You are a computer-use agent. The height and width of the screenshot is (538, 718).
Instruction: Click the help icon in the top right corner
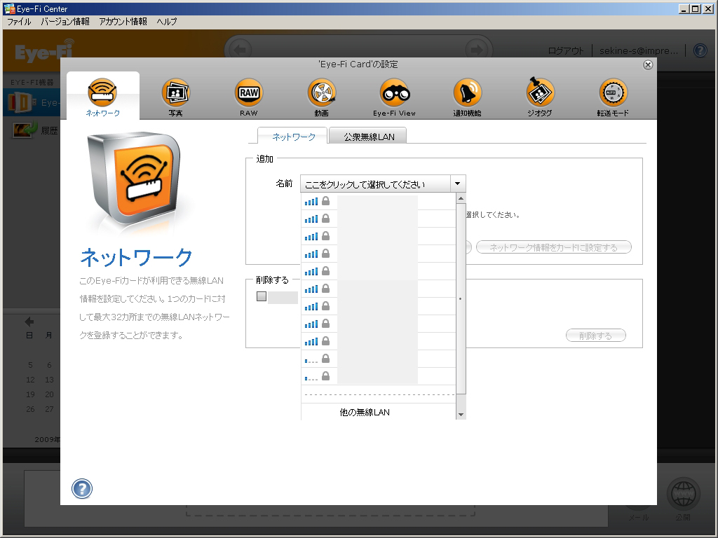point(699,50)
